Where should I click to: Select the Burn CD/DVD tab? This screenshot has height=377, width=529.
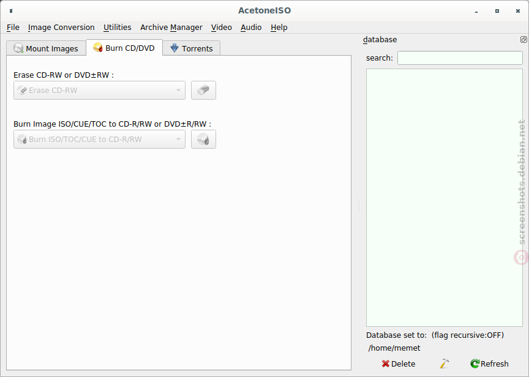(124, 48)
